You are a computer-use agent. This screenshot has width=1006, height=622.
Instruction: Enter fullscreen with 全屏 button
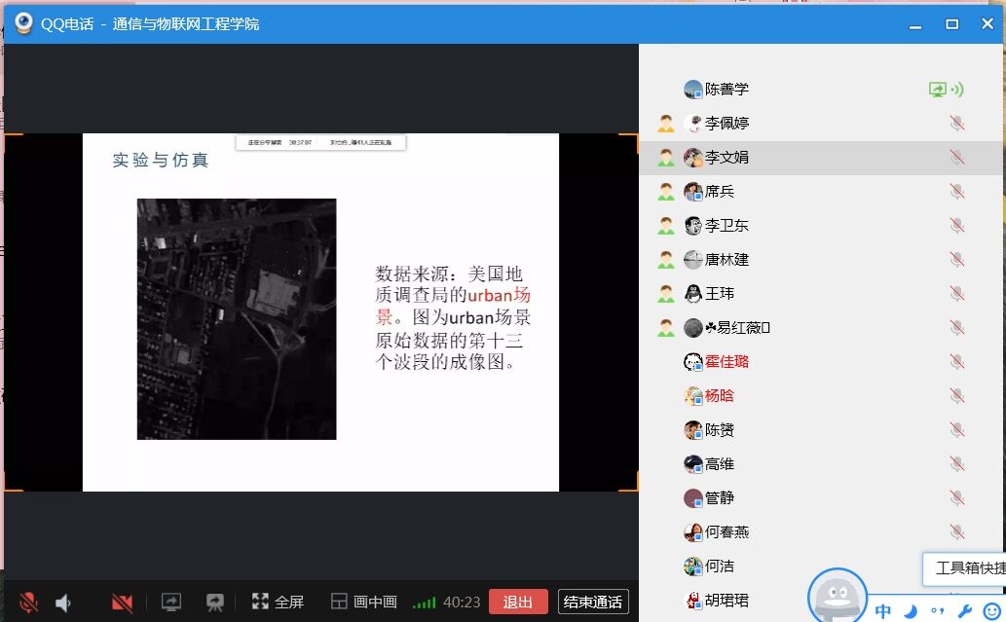tap(278, 603)
